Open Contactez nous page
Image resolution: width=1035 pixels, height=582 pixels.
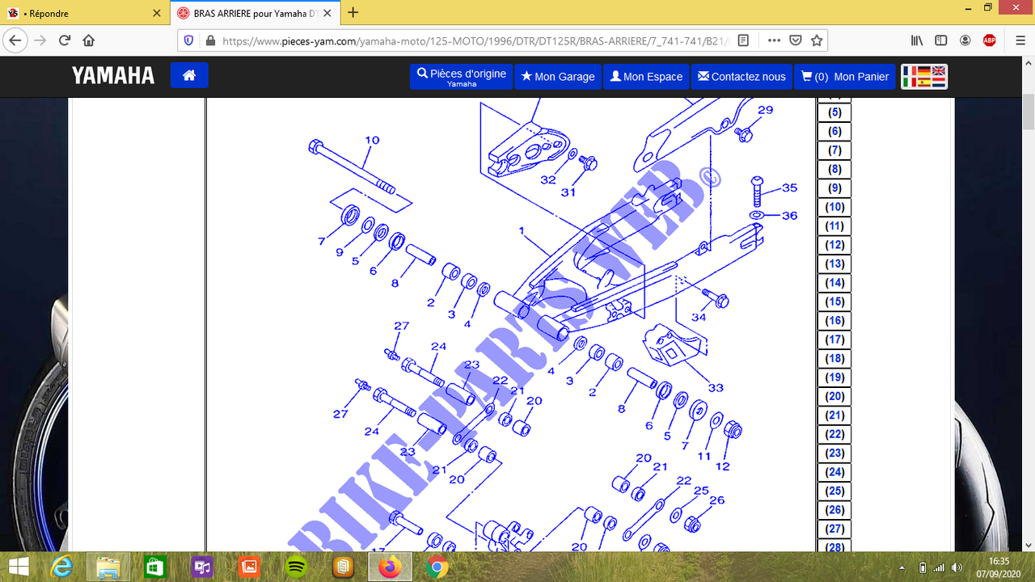pos(741,77)
